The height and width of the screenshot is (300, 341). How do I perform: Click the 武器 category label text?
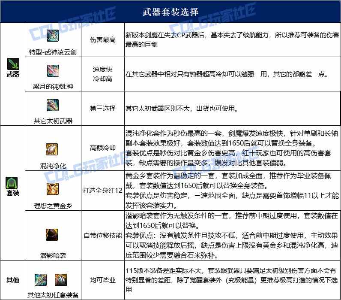[x=13, y=74]
